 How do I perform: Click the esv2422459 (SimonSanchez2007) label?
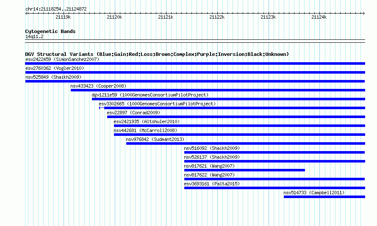point(62,59)
